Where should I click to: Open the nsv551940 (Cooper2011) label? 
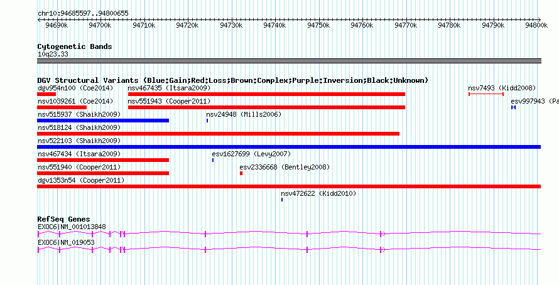[x=79, y=167]
